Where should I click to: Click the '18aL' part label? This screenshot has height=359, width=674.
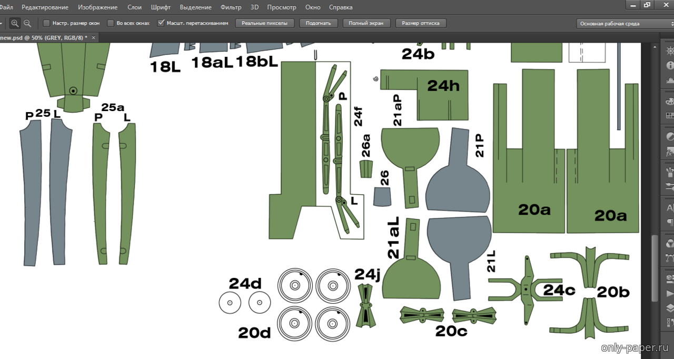click(212, 62)
